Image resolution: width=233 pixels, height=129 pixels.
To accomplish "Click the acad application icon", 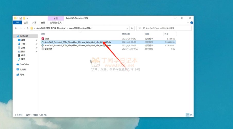I will pos(42,39).
